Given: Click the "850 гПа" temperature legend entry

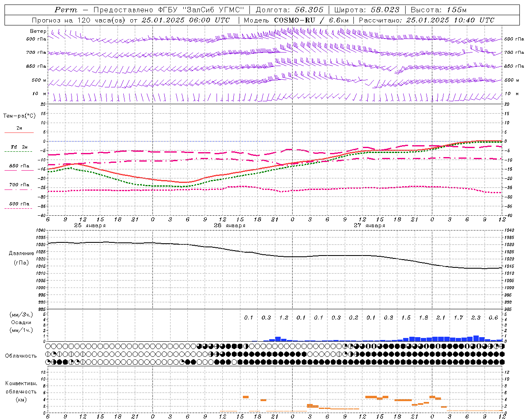Looking at the screenshot, I should (x=19, y=166).
